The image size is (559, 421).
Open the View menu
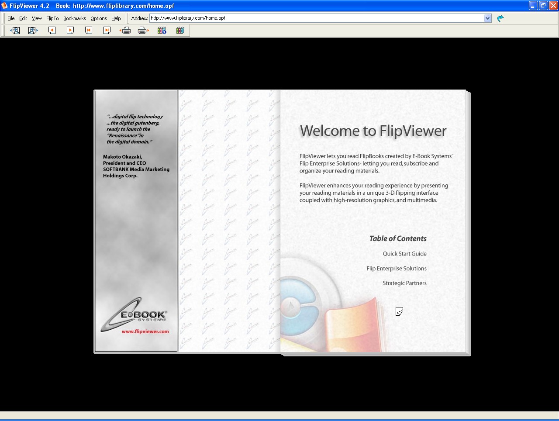pos(37,18)
